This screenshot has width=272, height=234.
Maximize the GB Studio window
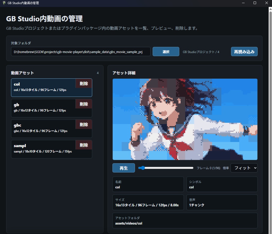click(x=255, y=3)
